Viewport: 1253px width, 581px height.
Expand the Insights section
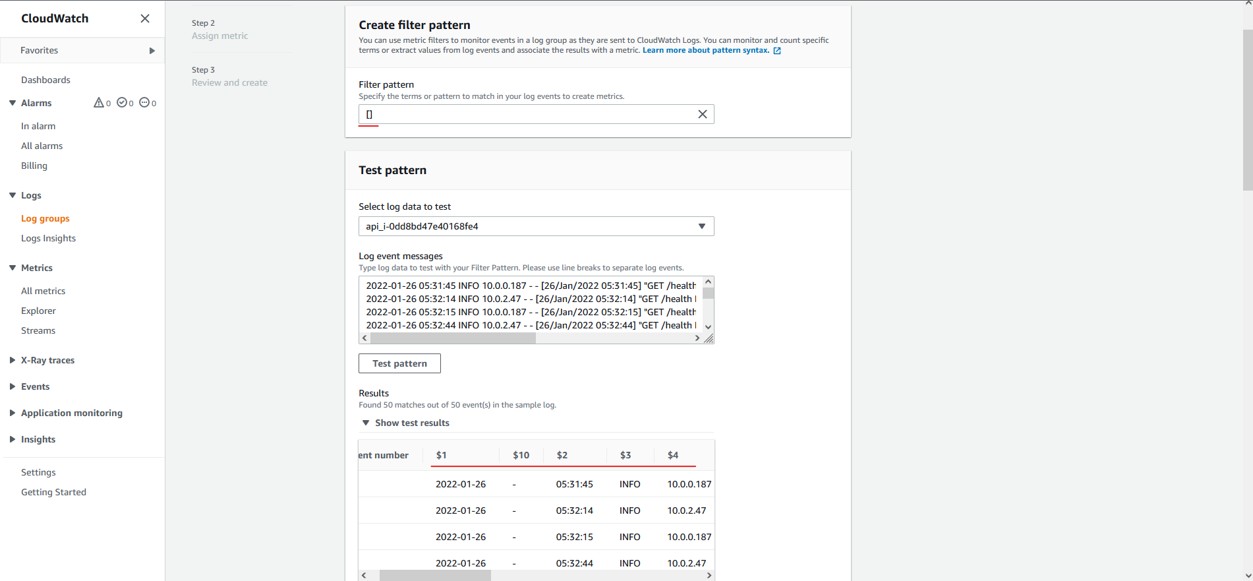click(x=13, y=439)
